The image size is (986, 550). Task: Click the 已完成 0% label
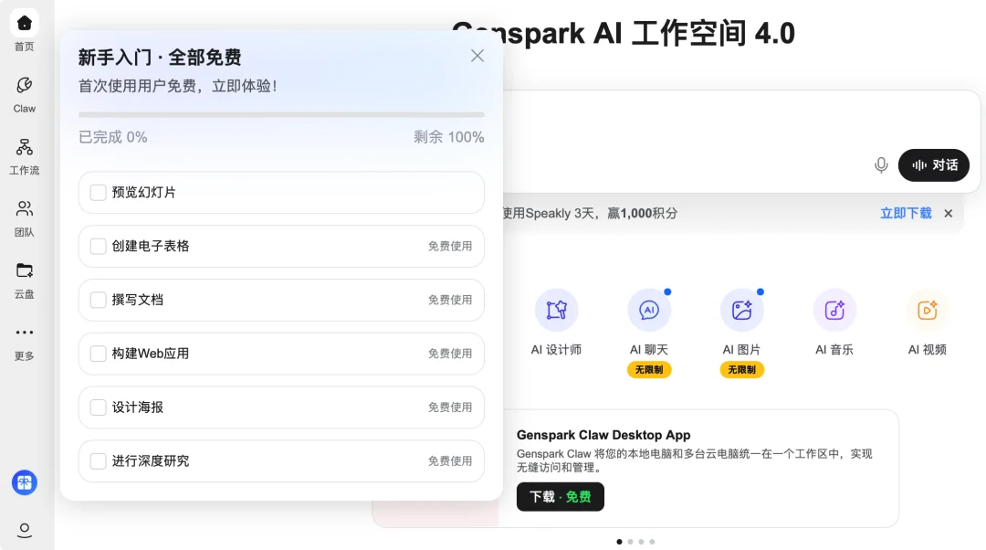pyautogui.click(x=112, y=137)
